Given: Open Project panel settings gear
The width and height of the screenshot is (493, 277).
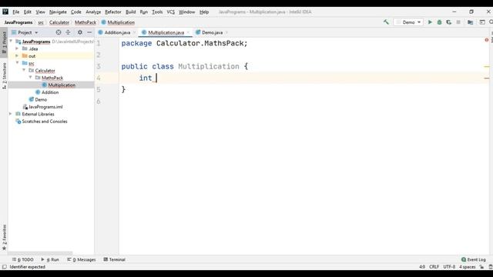Looking at the screenshot, I should pos(80,32).
